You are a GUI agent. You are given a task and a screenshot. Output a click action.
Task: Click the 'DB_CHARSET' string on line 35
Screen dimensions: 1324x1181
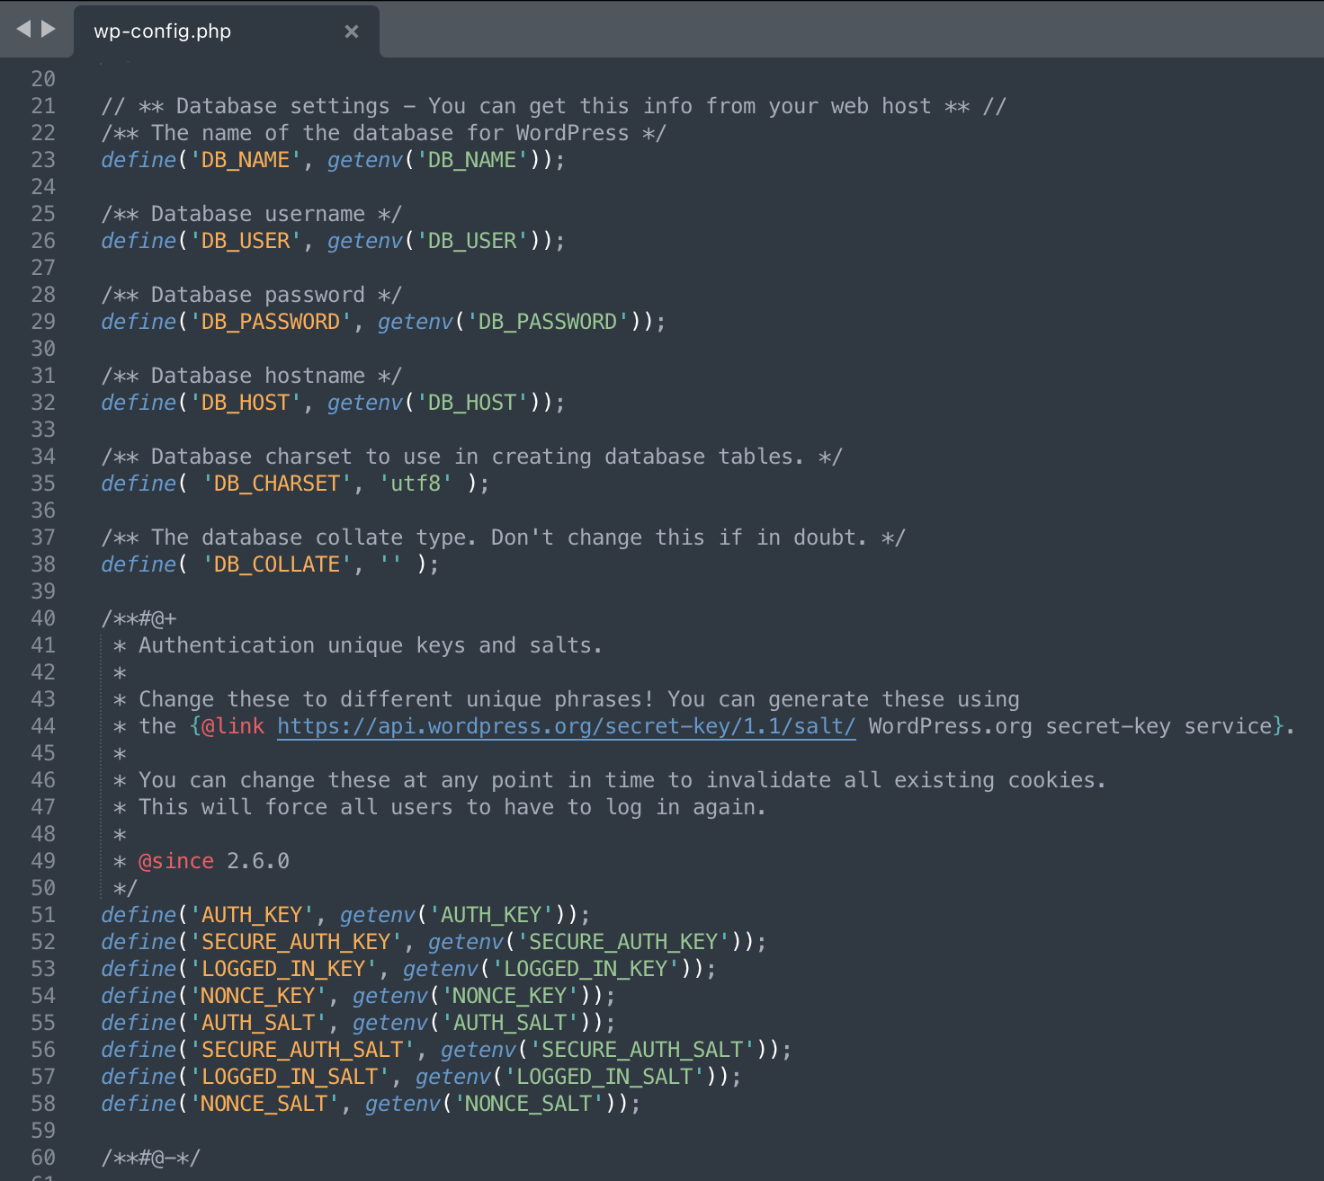tap(276, 483)
